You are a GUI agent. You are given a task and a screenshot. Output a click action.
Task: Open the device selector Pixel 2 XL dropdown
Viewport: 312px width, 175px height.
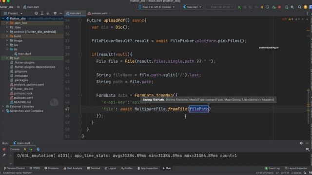(x=156, y=7)
